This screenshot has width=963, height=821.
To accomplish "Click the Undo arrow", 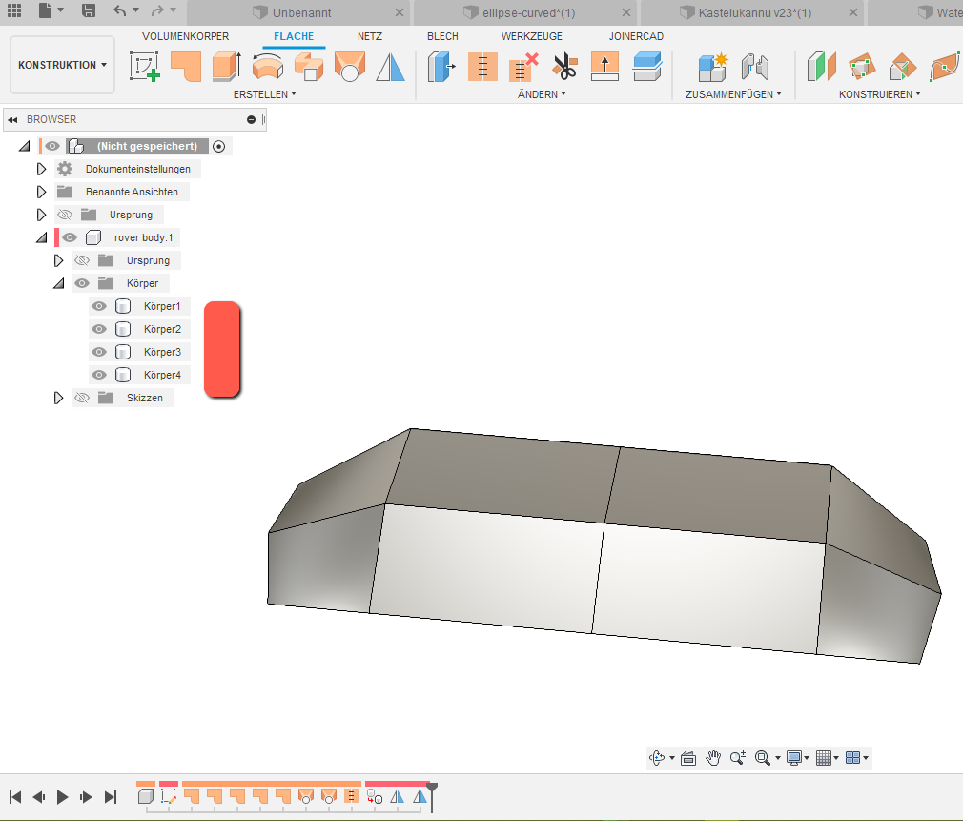I will pos(120,10).
